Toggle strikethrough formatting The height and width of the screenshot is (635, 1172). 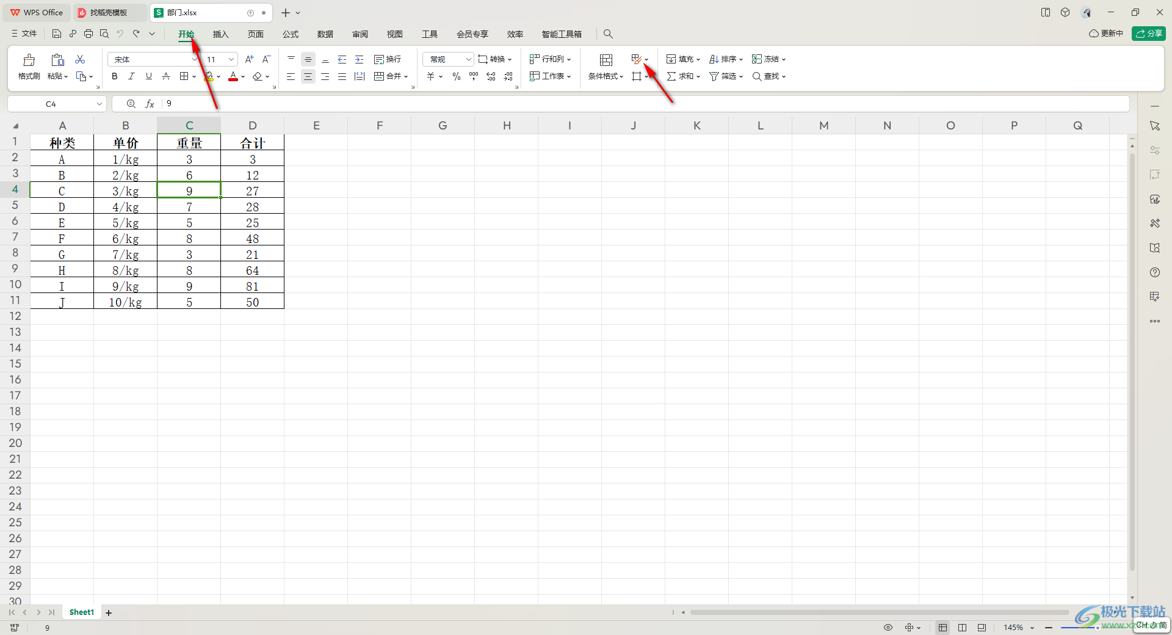(x=165, y=76)
